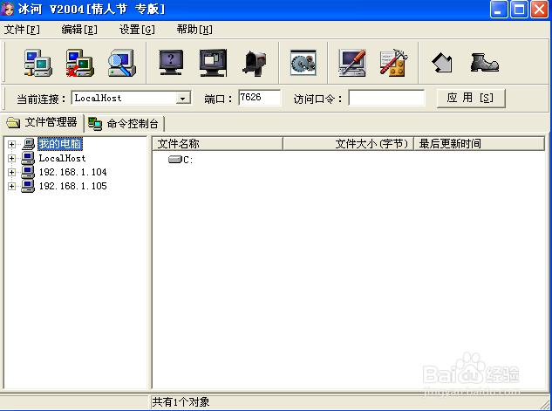This screenshot has height=411, width=552.
Task: Click the boot exit icon
Action: coord(484,63)
